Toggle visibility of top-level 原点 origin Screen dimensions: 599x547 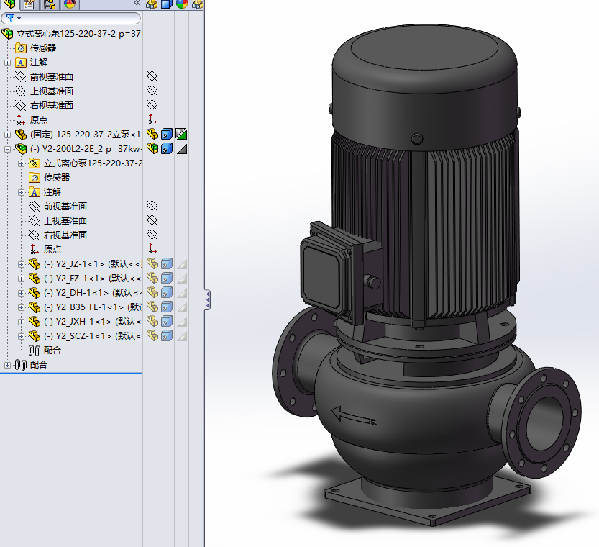click(152, 119)
